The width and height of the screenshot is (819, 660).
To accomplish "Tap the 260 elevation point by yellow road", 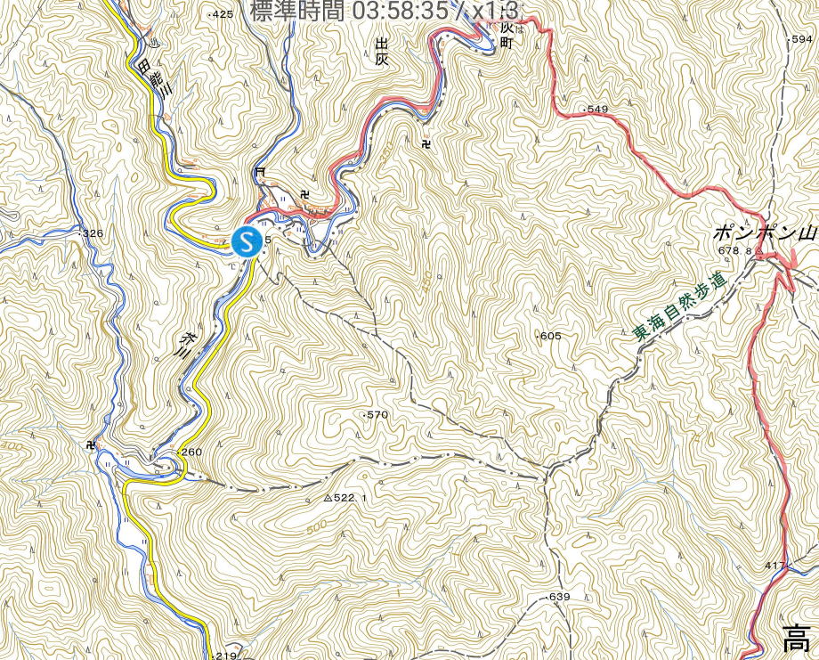I will tap(190, 452).
